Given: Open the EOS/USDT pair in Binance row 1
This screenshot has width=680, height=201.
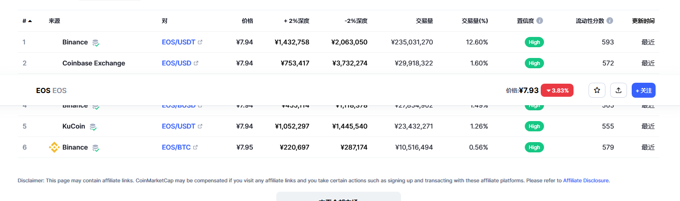Looking at the screenshot, I should click(178, 42).
